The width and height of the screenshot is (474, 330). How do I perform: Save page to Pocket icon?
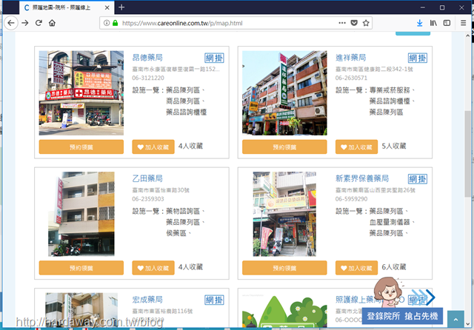(354, 23)
